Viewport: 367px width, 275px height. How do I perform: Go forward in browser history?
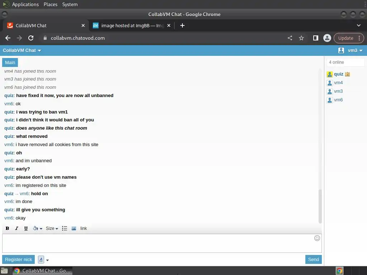pyautogui.click(x=19, y=38)
